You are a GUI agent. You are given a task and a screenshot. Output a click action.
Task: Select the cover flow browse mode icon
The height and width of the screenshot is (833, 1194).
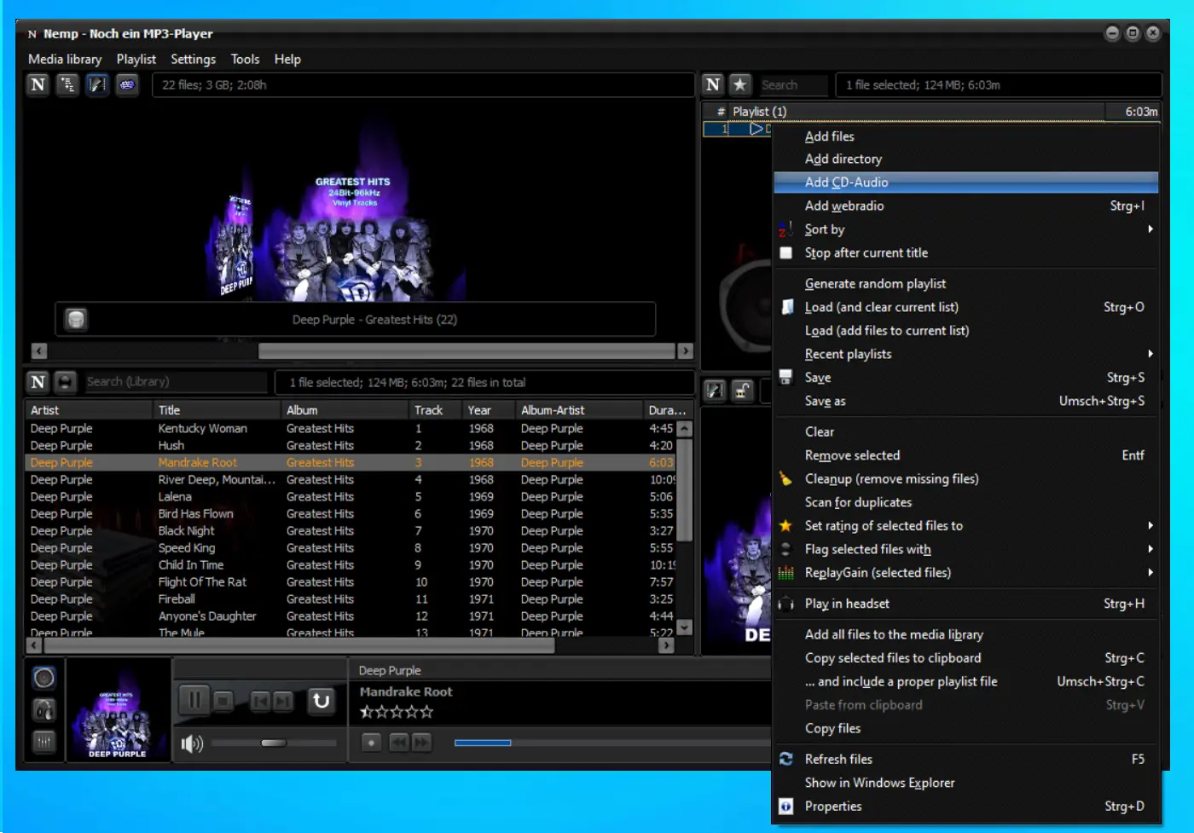97,84
